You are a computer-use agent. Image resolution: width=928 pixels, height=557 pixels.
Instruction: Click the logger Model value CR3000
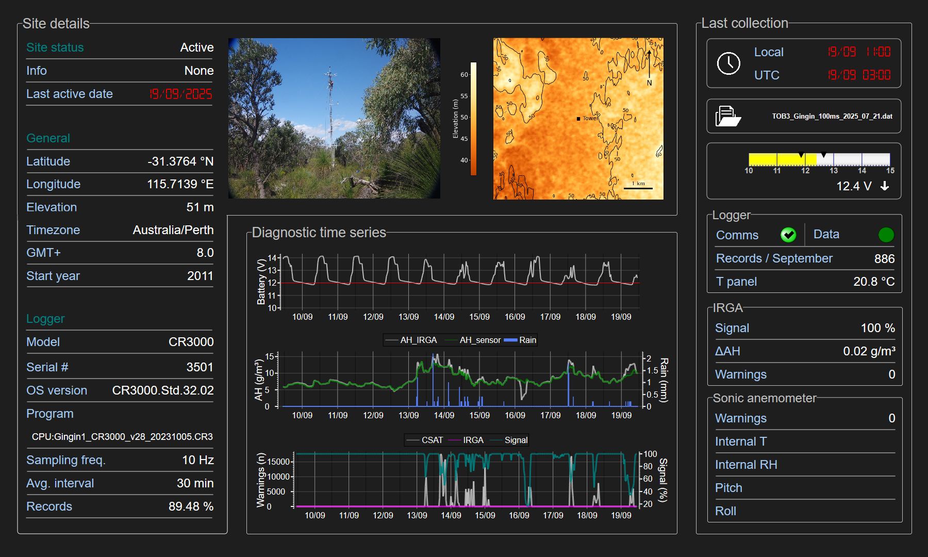point(191,342)
